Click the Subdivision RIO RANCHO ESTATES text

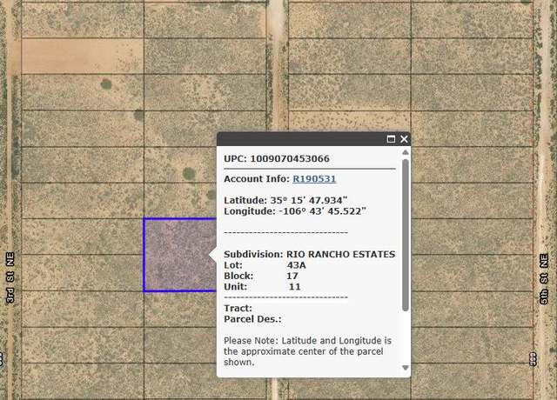tap(310, 255)
